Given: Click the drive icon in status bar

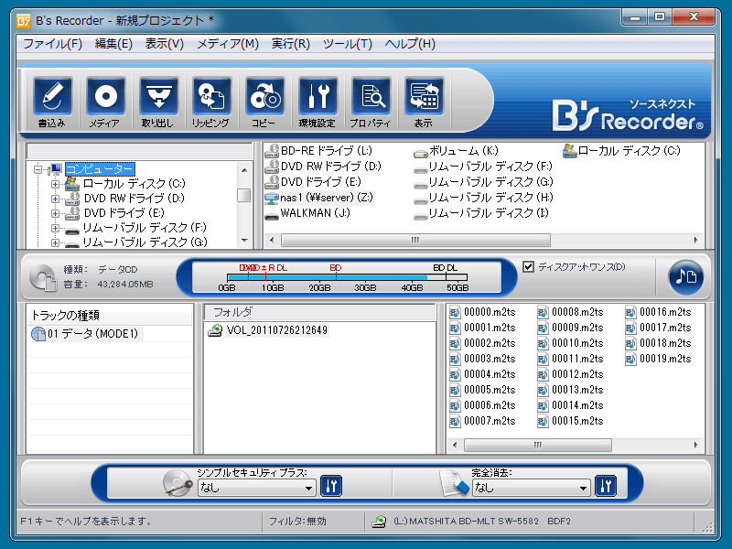Looking at the screenshot, I should tap(379, 522).
